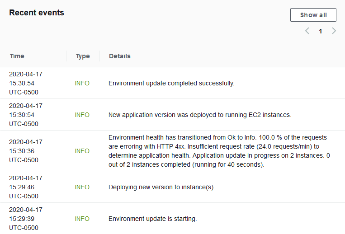Click the Type column header
This screenshot has width=345, height=234.
(83, 56)
